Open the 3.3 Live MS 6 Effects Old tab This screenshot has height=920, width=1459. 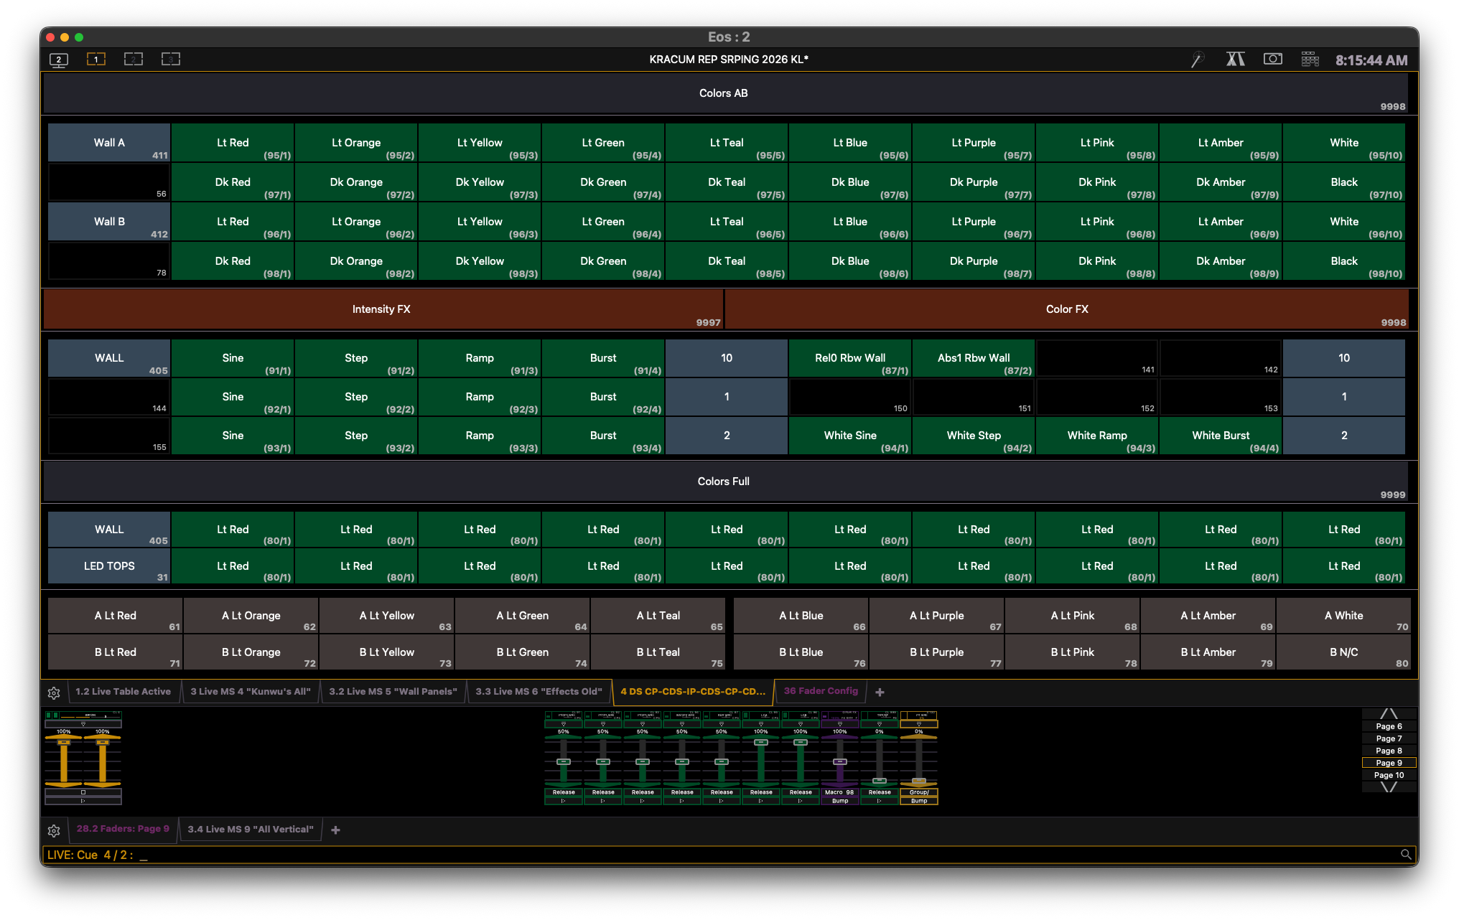point(539,692)
